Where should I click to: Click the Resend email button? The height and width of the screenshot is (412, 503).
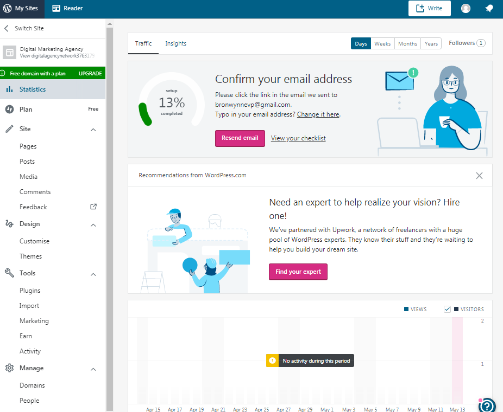(x=240, y=138)
